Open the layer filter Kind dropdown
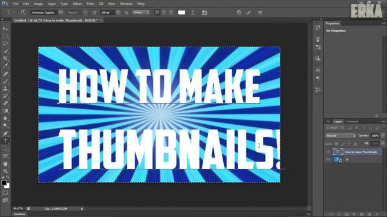Viewport: 387px width, 217px height. click(x=335, y=128)
